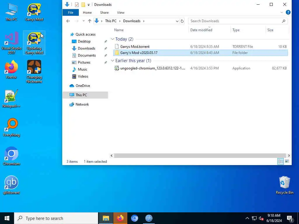The height and width of the screenshot is (224, 299).
Task: Select Quick access in navigation pane
Action: (86, 34)
